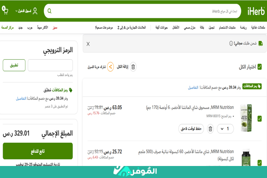This screenshot has width=267, height=178.
Task: Click the رمز المكافآت green badge
Action: click(x=252, y=86)
